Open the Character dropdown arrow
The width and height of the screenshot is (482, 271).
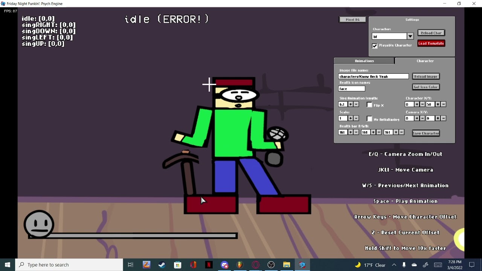pos(410,37)
